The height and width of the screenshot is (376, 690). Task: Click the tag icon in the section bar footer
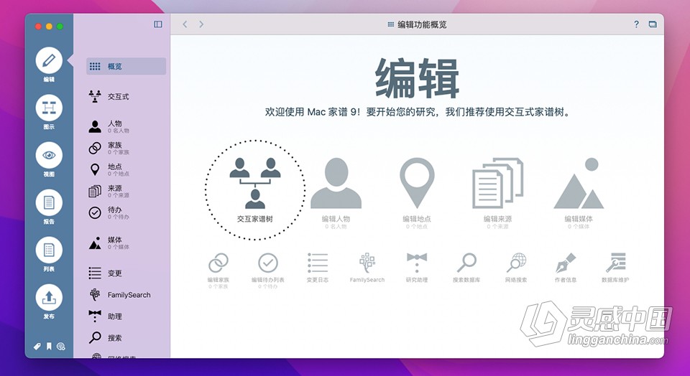pyautogui.click(x=37, y=347)
